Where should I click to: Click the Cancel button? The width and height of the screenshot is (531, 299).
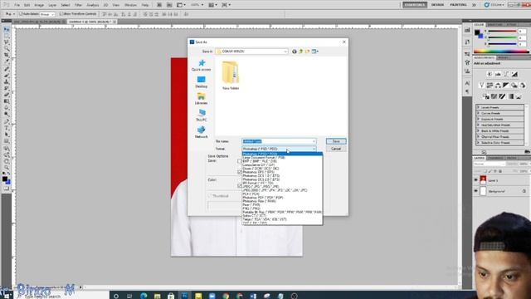coord(336,149)
